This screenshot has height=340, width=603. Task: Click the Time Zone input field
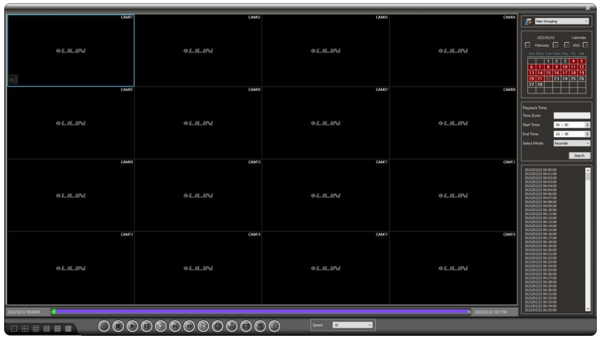coord(572,116)
